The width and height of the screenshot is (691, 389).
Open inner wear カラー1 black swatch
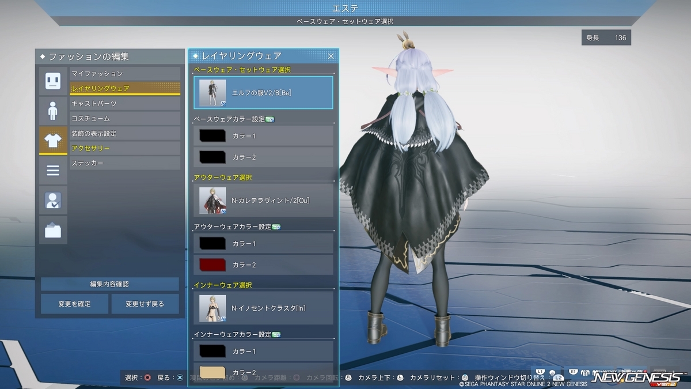(x=212, y=351)
